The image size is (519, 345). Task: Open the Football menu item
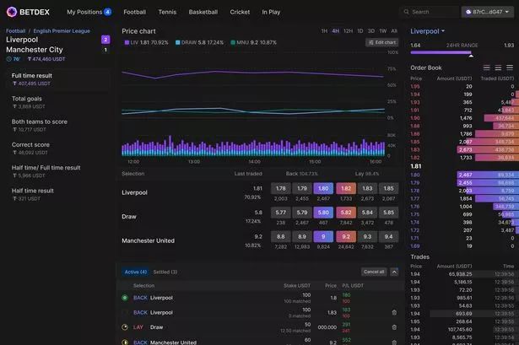pos(135,12)
